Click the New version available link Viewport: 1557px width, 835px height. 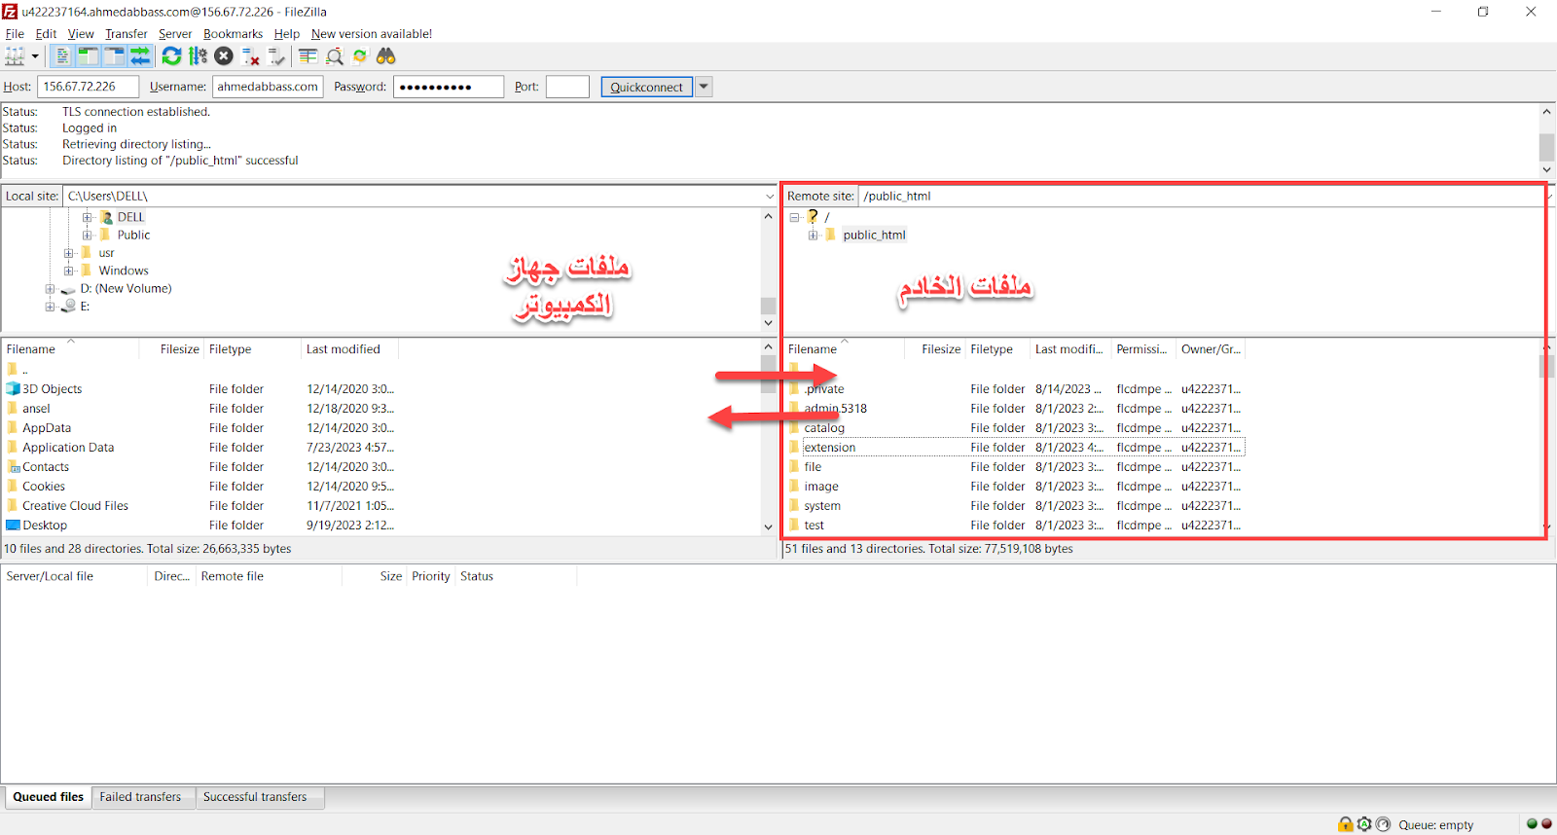[371, 33]
